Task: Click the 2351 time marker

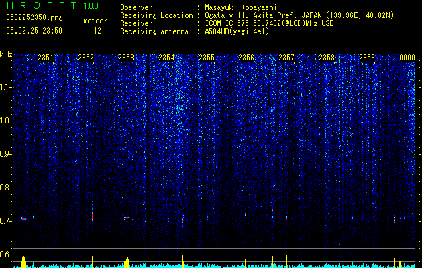Action: pyautogui.click(x=46, y=58)
